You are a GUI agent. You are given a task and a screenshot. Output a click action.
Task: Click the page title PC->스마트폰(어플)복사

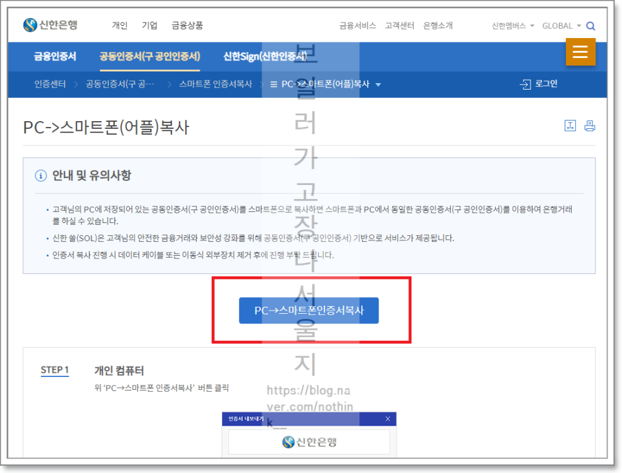coord(106,128)
